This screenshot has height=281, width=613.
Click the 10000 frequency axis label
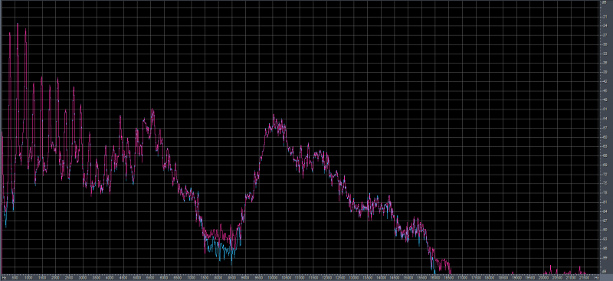pyautogui.click(x=273, y=278)
